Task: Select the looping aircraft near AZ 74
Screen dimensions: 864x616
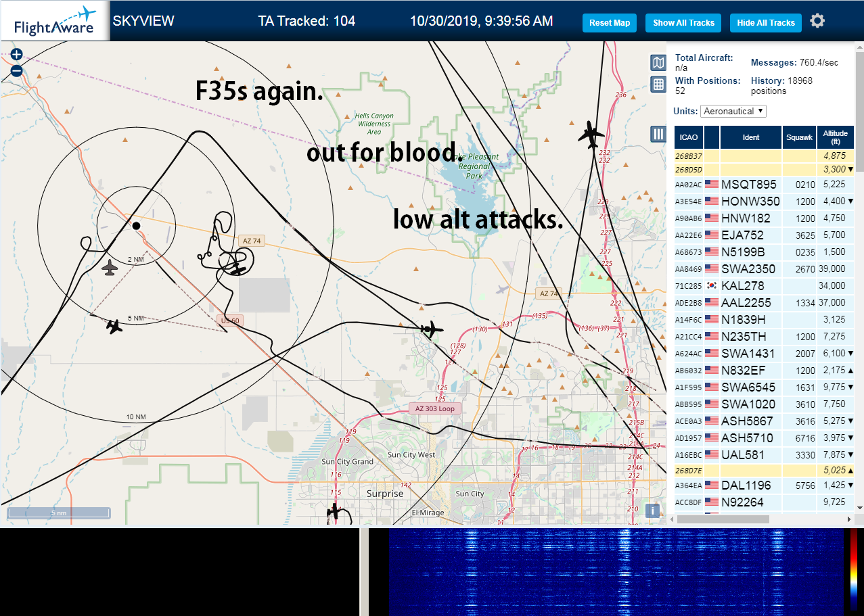Action: point(237,269)
